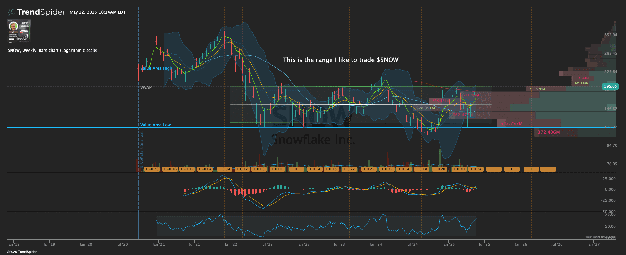
Task: Click the 928.391M volume profile label
Action: tap(426, 108)
